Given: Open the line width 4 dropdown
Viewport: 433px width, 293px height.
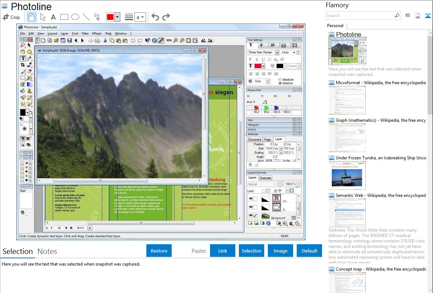Looking at the screenshot, I should [140, 17].
